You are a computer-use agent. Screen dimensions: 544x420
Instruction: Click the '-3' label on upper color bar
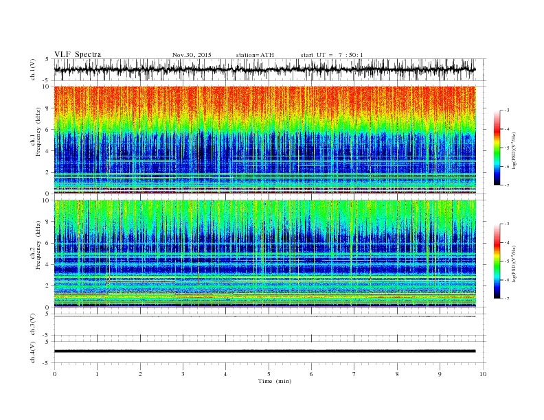pyautogui.click(x=507, y=110)
